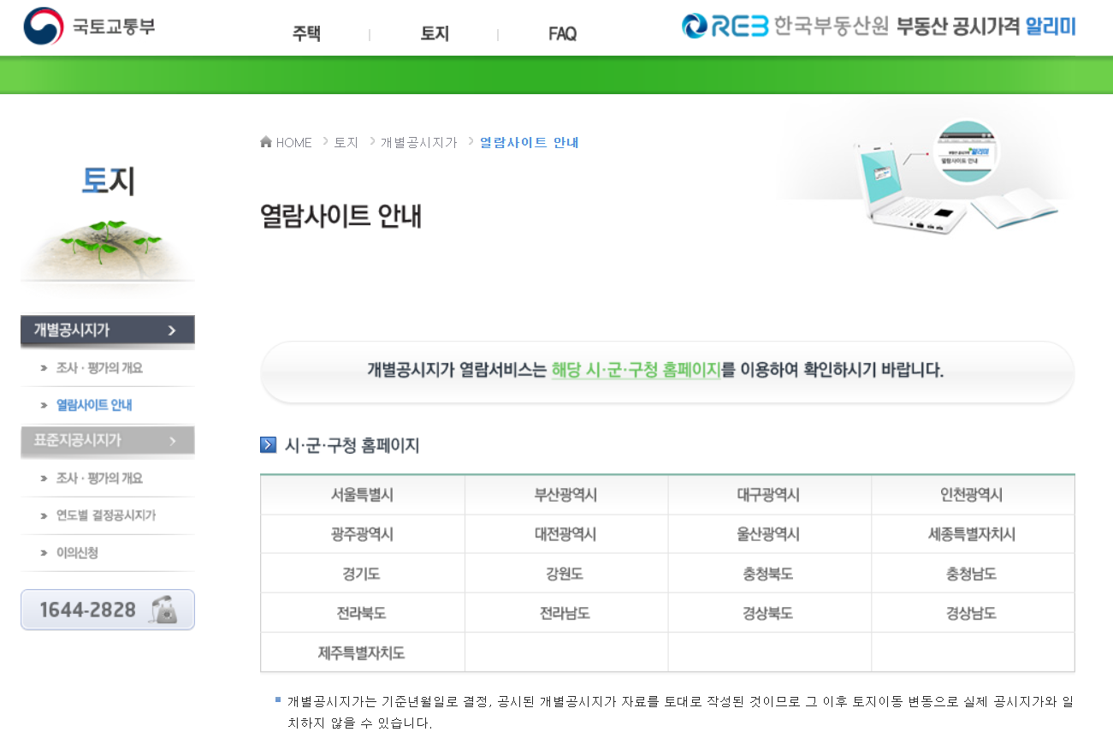Select 서울특별시 in the region table
The width and height of the screenshot is (1113, 732).
click(x=361, y=494)
